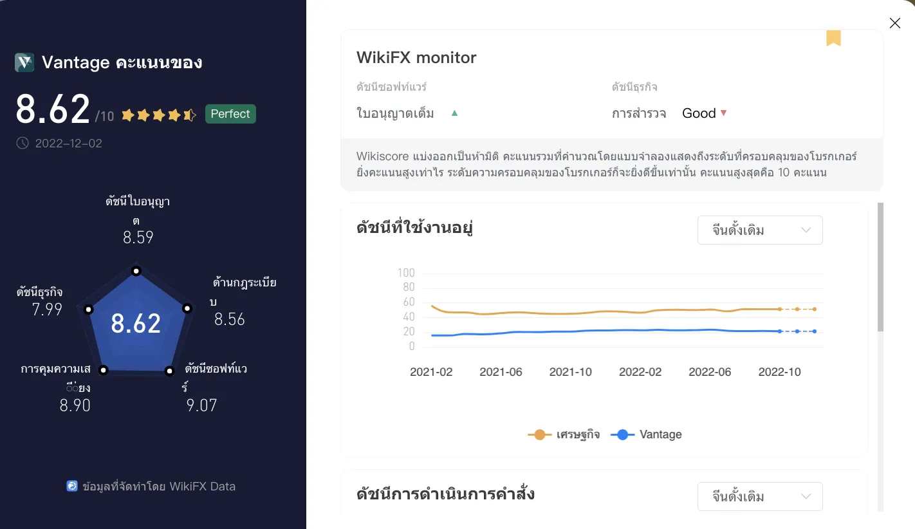This screenshot has height=529, width=915.
Task: Click the 2022-10 axis label
Action: (x=780, y=372)
